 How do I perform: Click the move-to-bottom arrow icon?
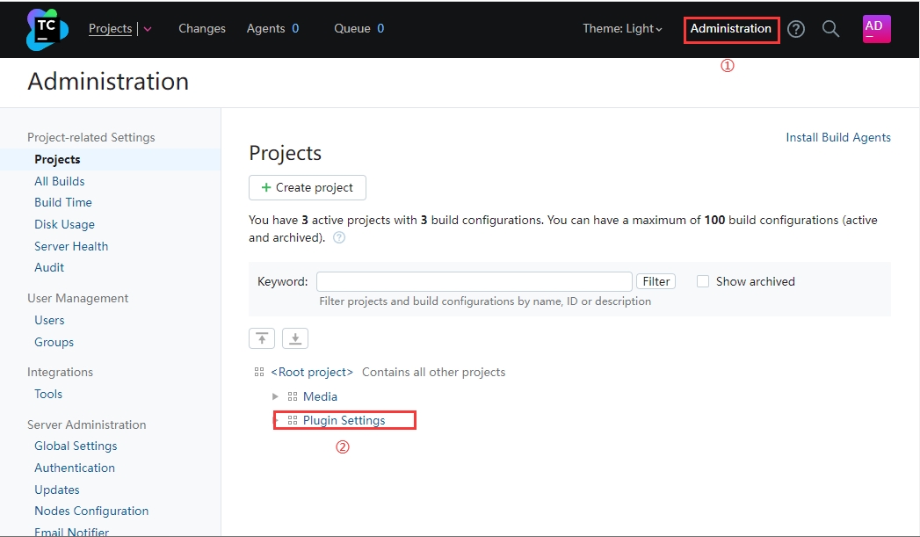coord(295,339)
